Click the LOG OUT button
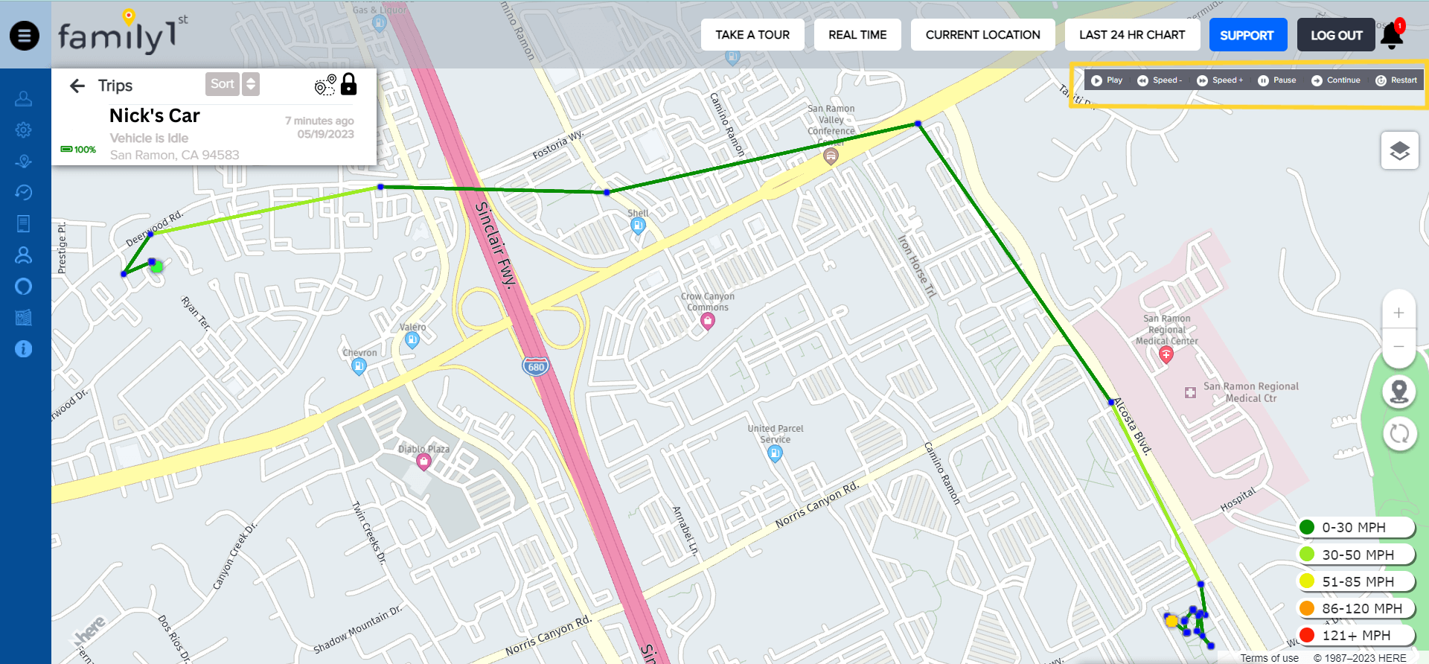The image size is (1429, 664). coord(1336,35)
